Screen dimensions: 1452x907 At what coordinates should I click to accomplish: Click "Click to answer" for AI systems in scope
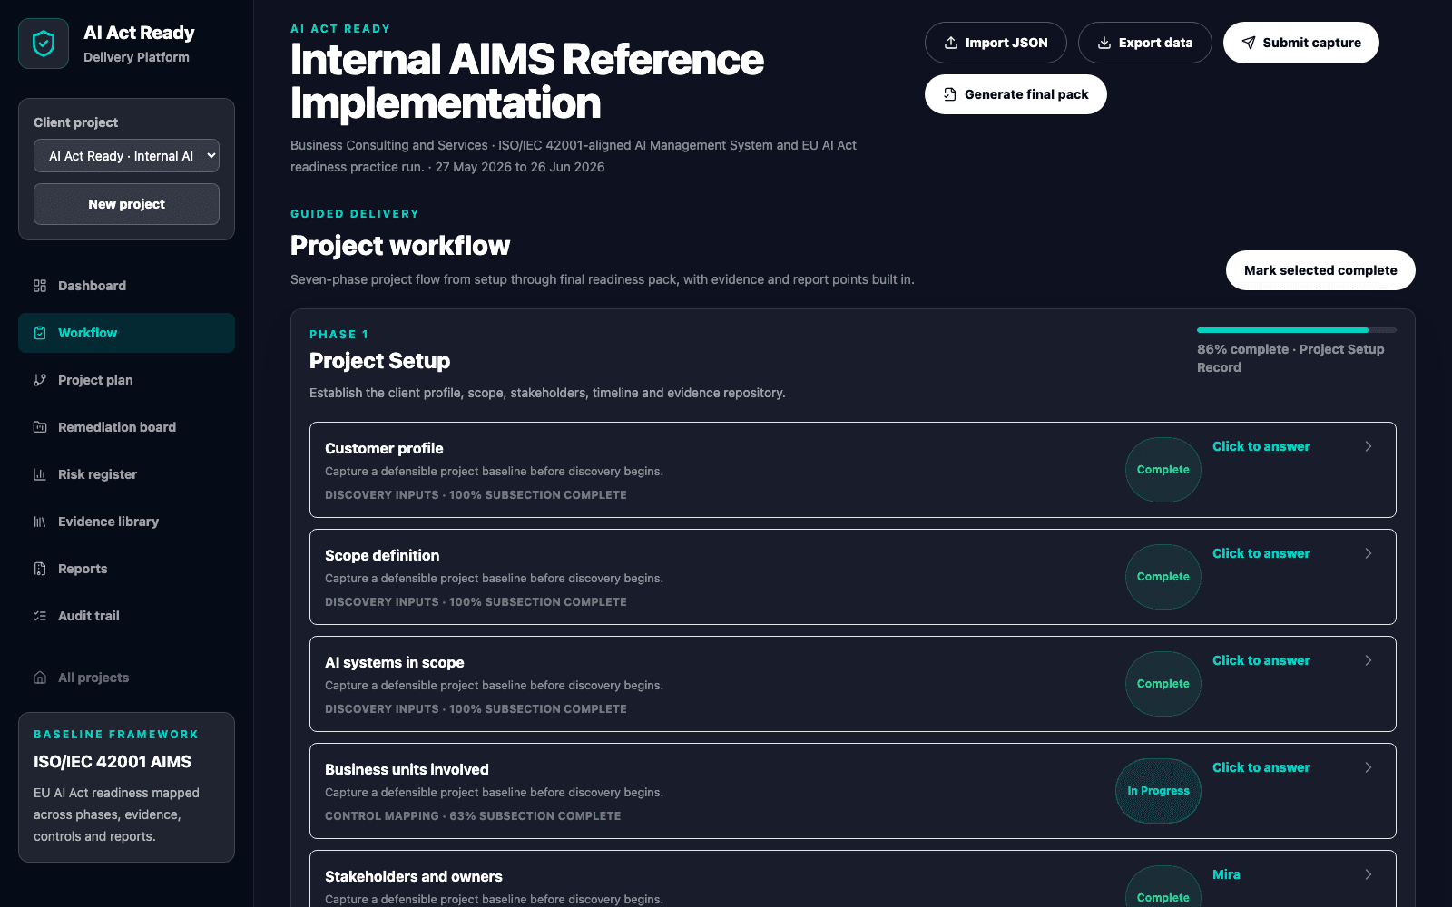[1261, 660]
